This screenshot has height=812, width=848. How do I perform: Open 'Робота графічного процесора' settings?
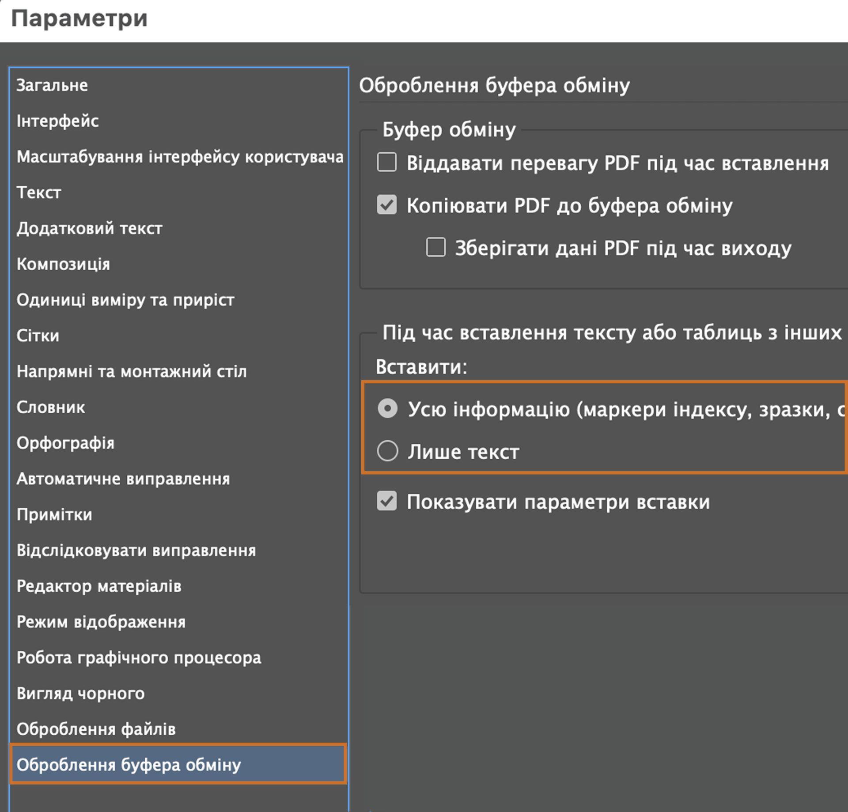tap(139, 657)
